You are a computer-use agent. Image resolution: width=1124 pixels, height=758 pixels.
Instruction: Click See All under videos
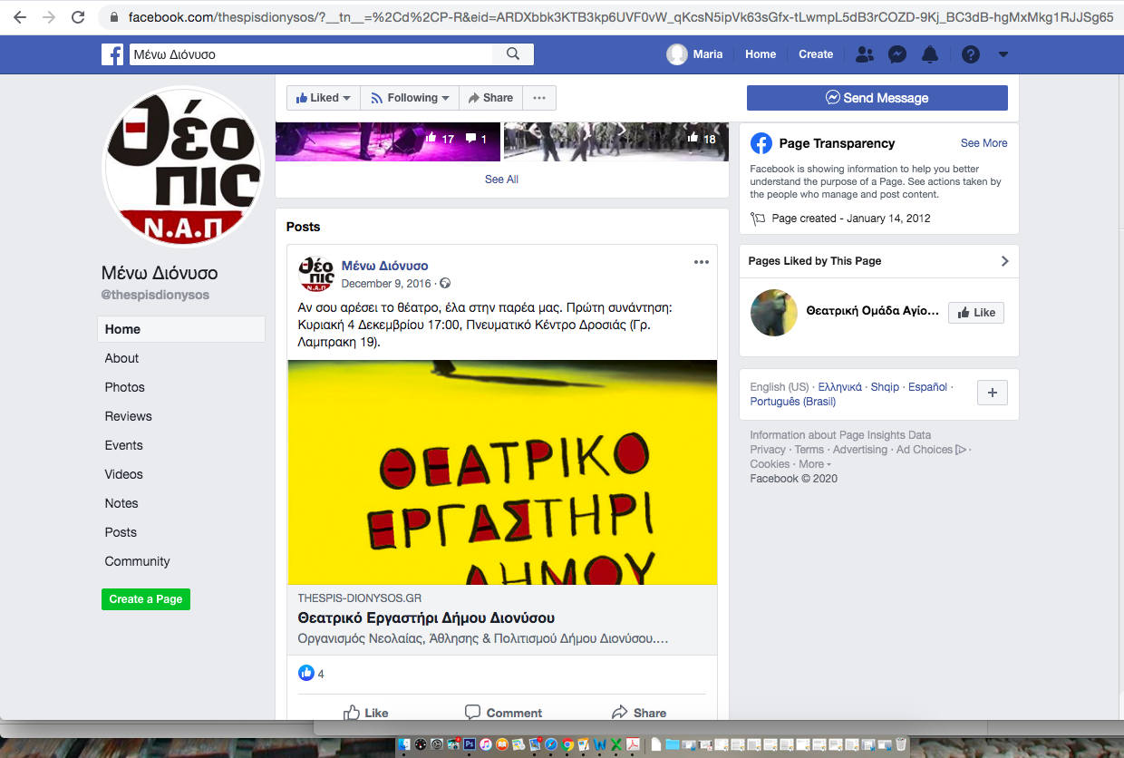click(501, 180)
